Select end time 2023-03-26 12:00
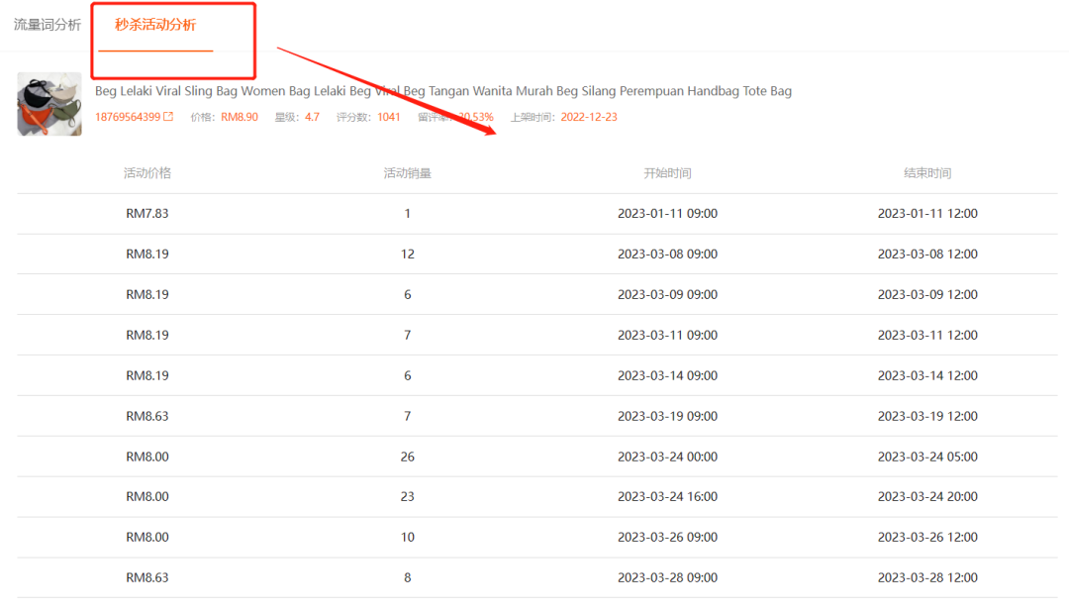 point(927,537)
